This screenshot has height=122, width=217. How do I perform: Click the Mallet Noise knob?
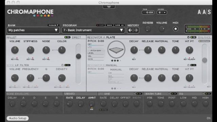pyautogui.click(x=46, y=50)
